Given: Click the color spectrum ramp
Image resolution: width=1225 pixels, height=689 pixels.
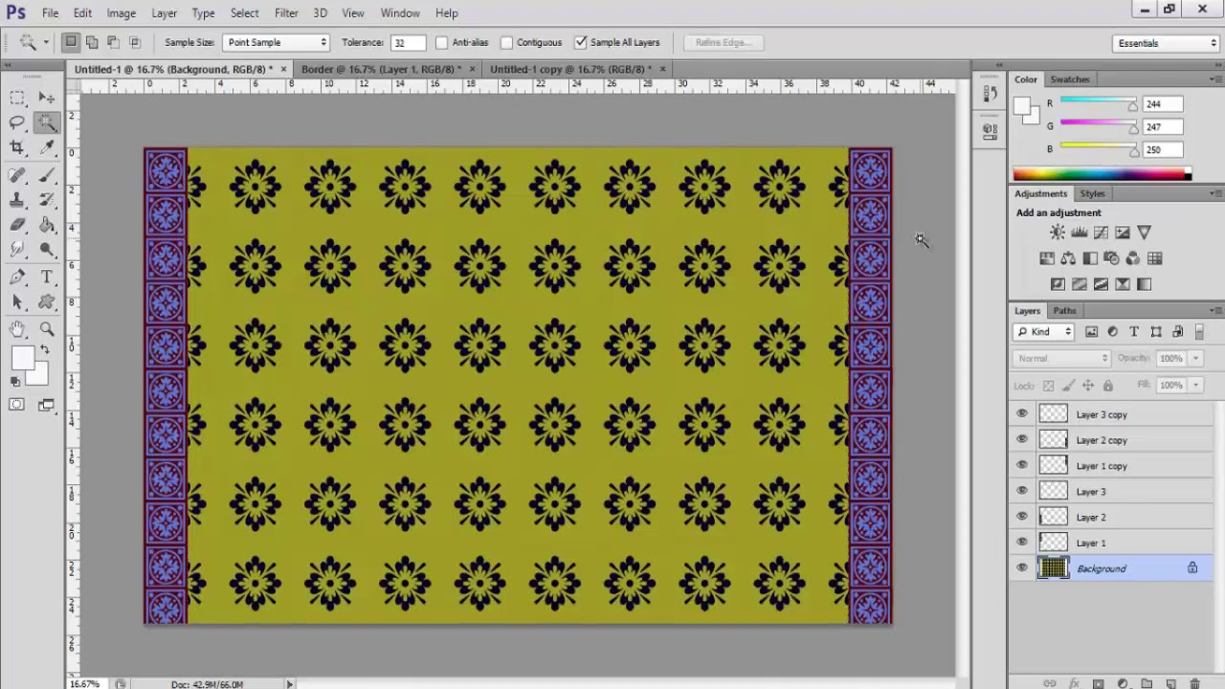Looking at the screenshot, I should 1102,174.
